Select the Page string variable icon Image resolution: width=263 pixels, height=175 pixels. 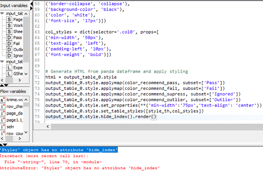coord(9,19)
